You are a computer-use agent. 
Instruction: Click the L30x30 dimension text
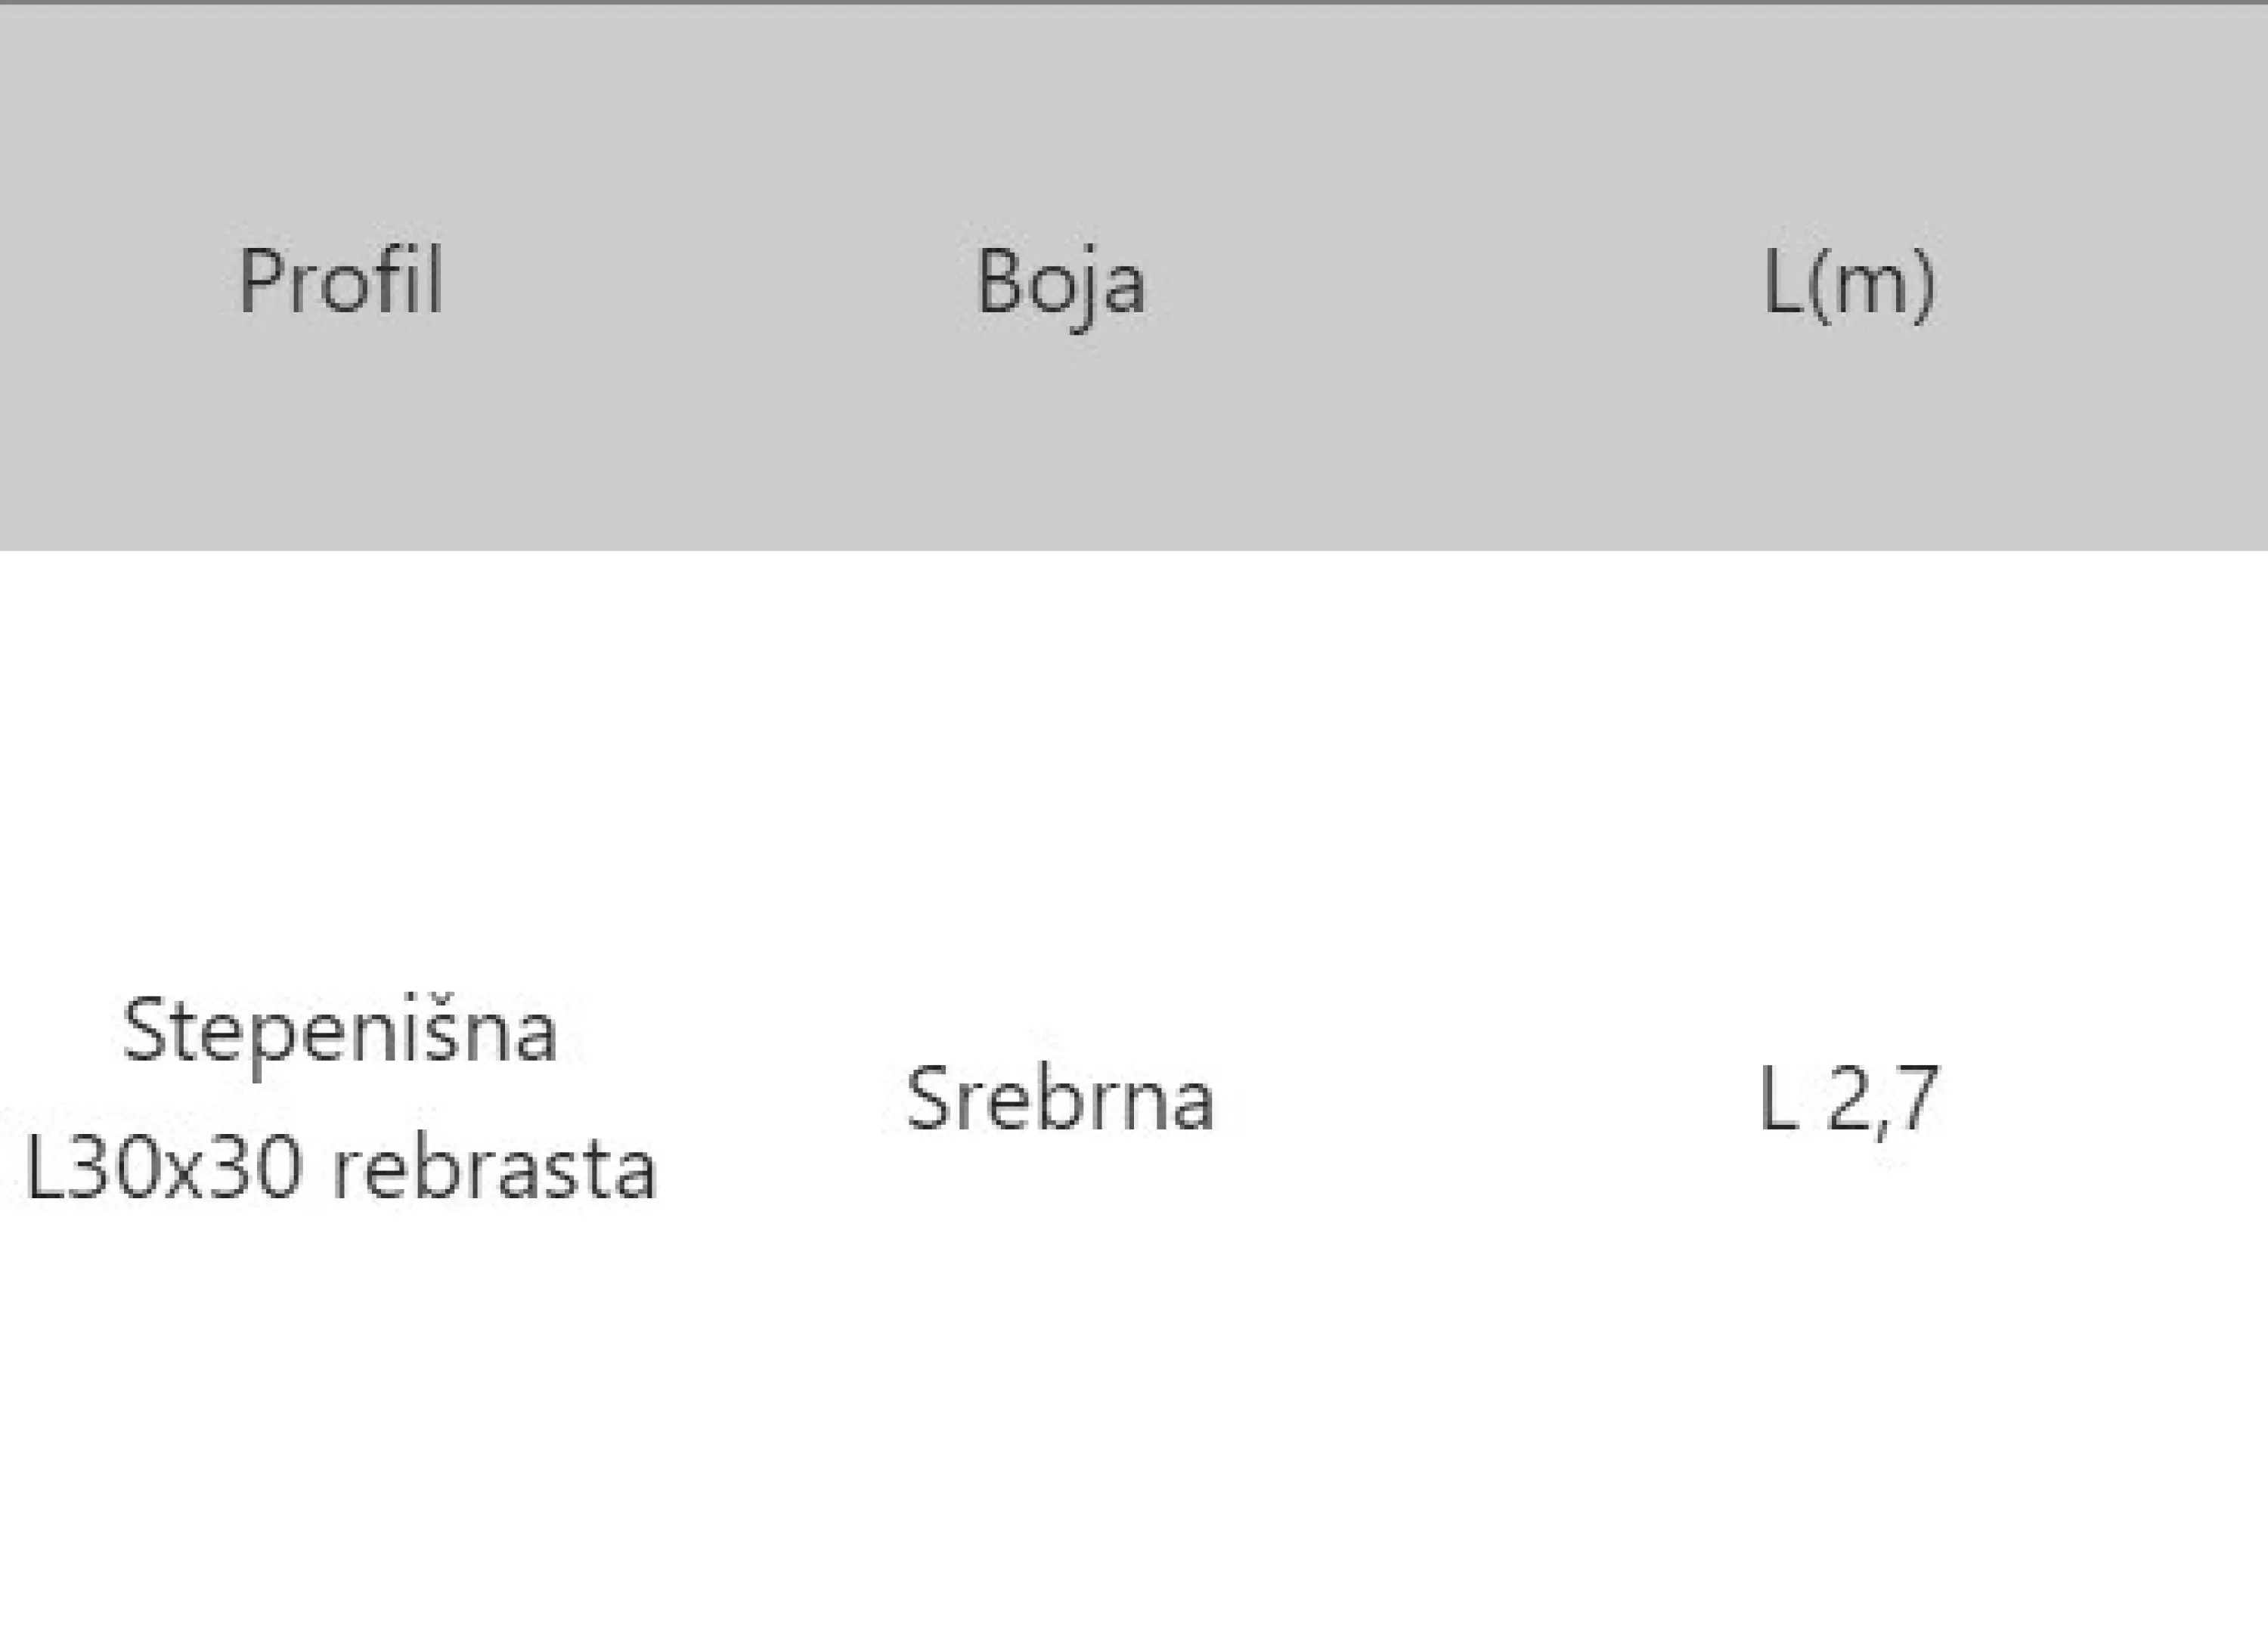pos(163,1168)
